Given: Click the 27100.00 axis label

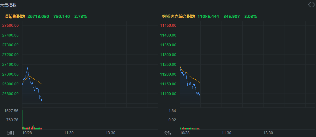Looking at the screenshot, I should pyautogui.click(x=10, y=64).
